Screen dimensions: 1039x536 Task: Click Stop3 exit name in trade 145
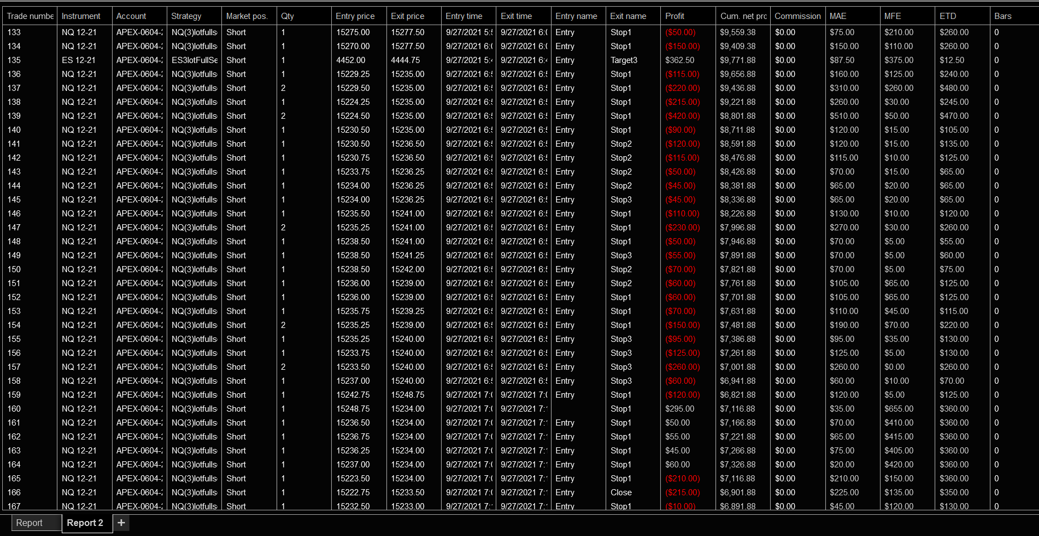621,200
